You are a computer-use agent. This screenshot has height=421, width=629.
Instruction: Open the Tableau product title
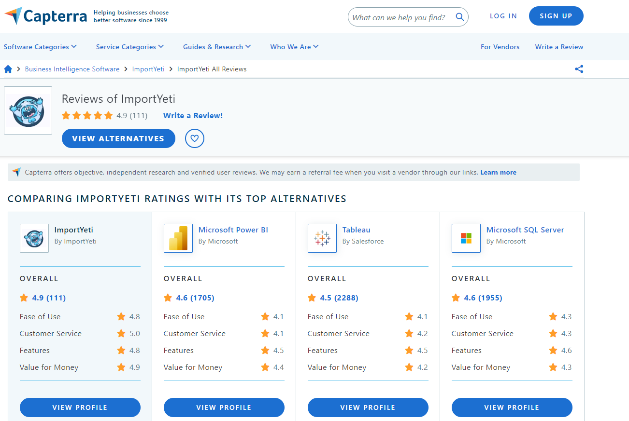pyautogui.click(x=357, y=230)
